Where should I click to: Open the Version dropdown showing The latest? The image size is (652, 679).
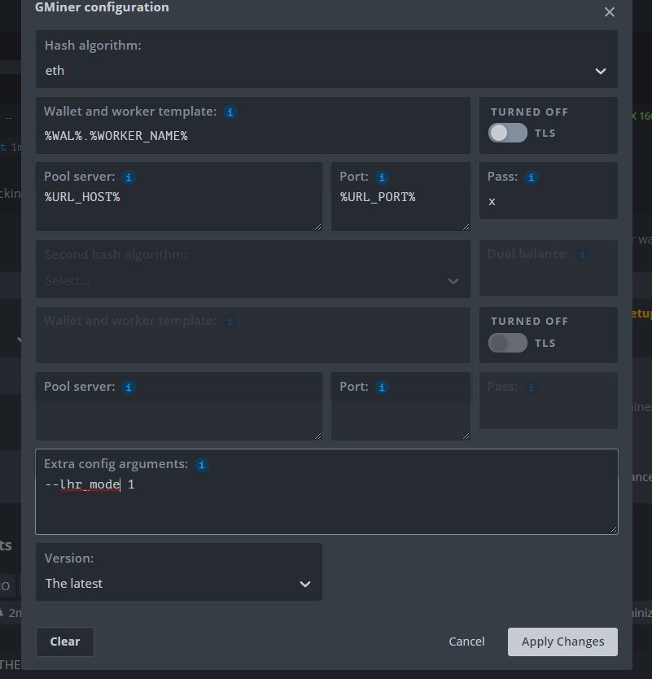pos(179,572)
